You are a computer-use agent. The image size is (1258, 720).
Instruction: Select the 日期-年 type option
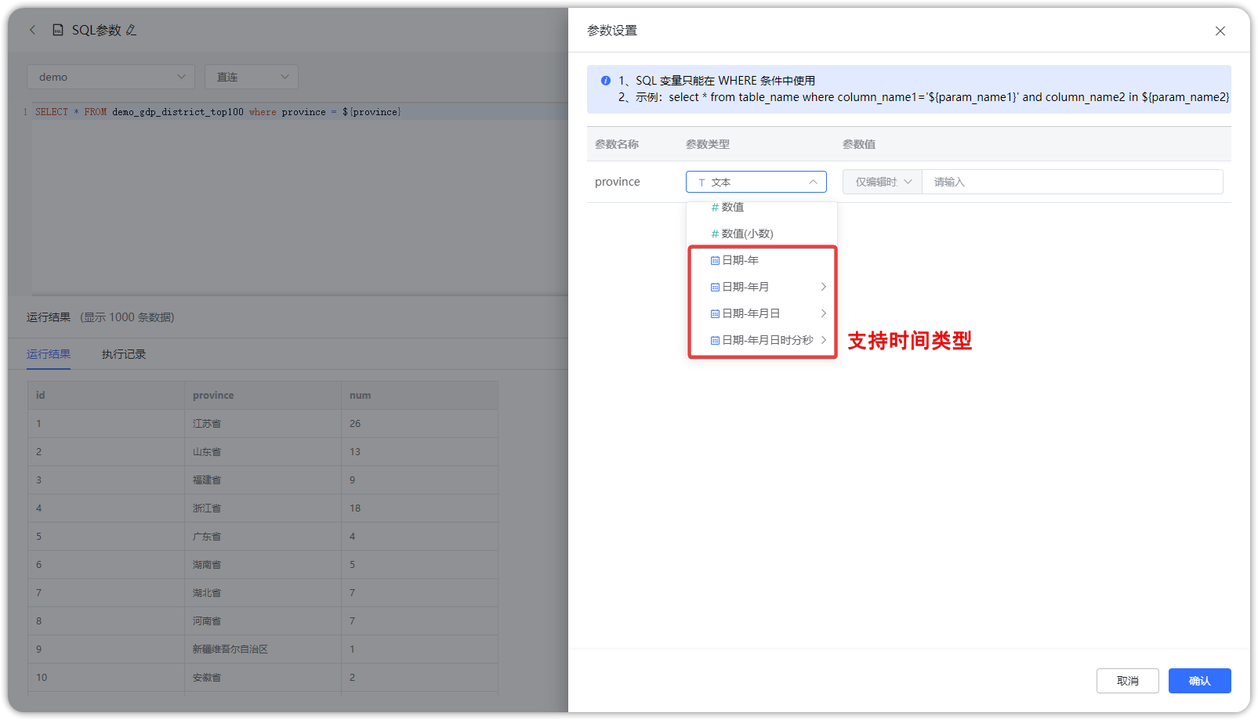click(762, 260)
